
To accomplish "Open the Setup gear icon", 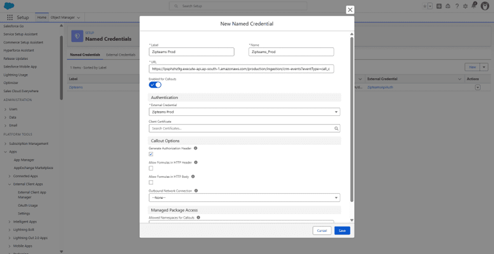I will click(x=465, y=6).
